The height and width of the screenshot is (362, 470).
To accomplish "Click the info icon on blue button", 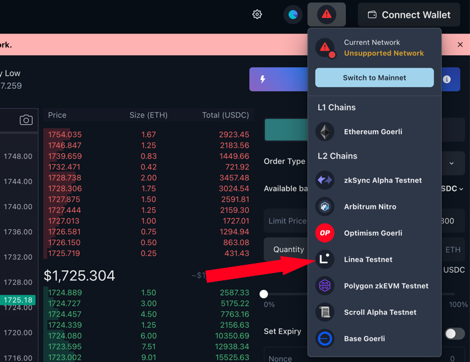I will [447, 79].
